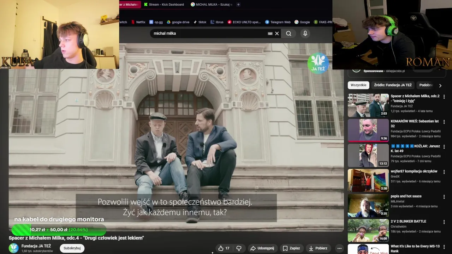The height and width of the screenshot is (254, 452).
Task: Open the ECKO UNLTD bookmark
Action: [244, 22]
